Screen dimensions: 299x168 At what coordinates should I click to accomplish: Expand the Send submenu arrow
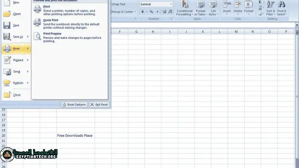point(28,72)
